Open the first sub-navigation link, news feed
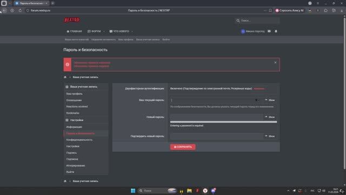This screenshot has height=195, width=346. click(x=77, y=40)
